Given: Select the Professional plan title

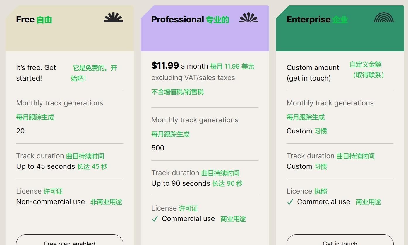Looking at the screenshot, I should [178, 20].
